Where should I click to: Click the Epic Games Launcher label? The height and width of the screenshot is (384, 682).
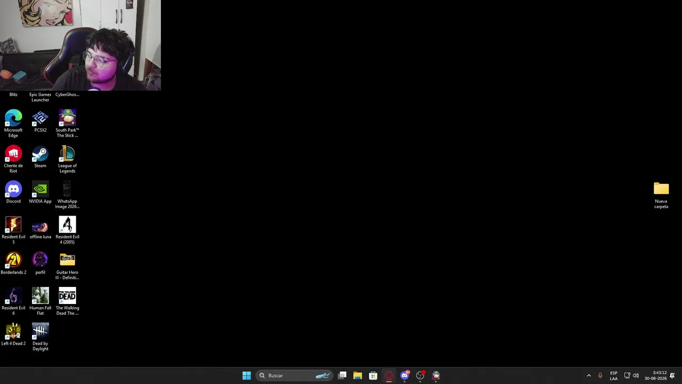tap(40, 97)
